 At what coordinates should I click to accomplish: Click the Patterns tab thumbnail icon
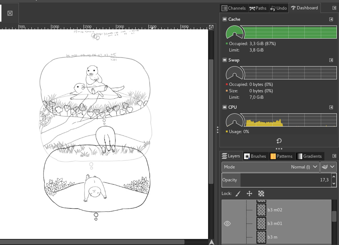pos(272,156)
